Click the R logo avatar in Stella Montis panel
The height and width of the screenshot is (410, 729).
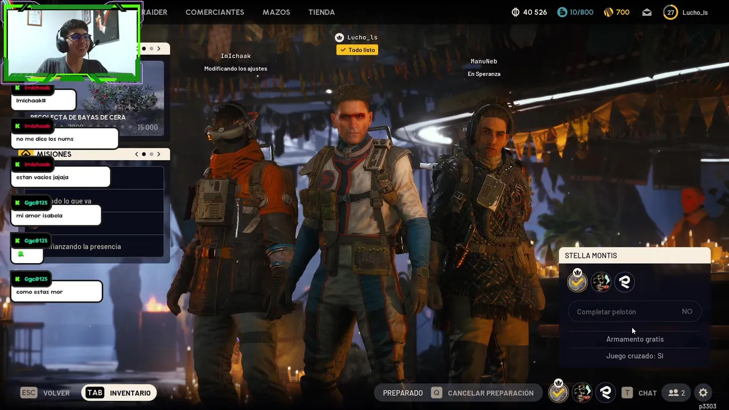(x=624, y=282)
